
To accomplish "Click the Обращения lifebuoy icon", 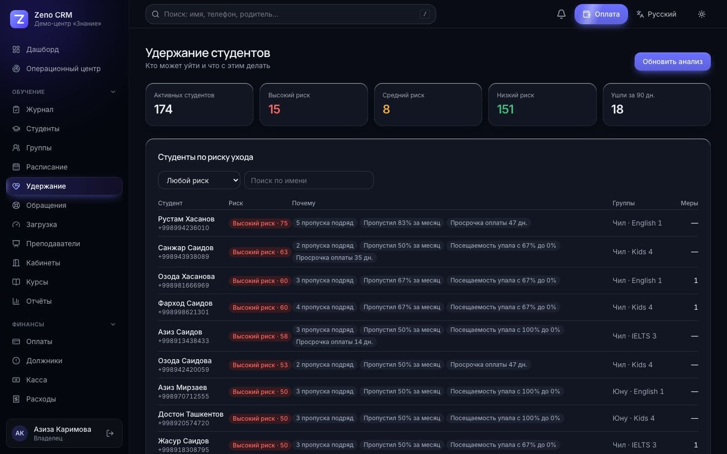I will tap(16, 205).
